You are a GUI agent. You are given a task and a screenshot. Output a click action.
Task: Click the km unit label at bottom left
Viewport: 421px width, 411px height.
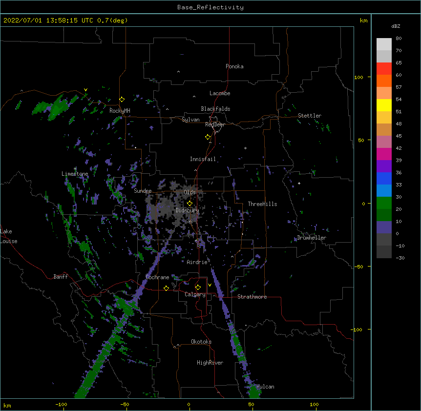tap(7, 406)
